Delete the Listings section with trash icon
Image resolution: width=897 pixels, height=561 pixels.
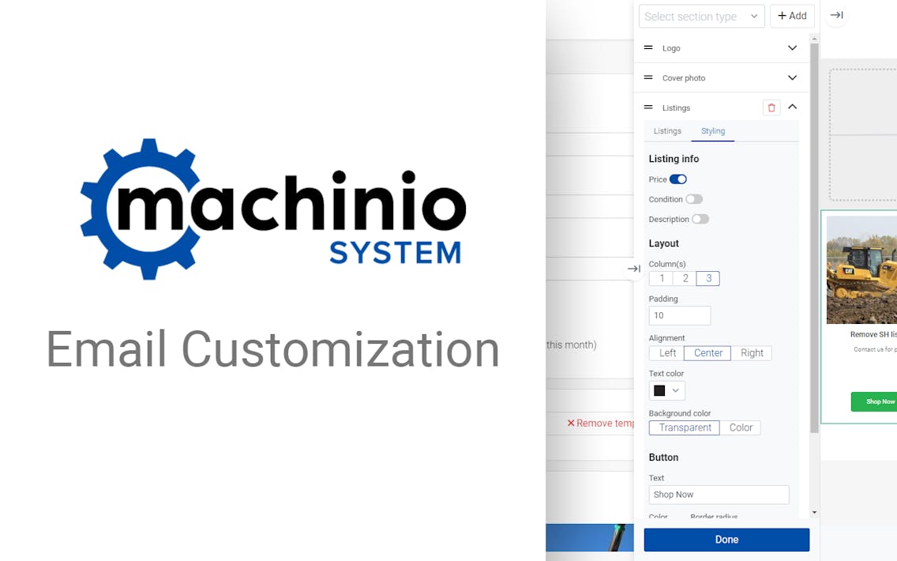(771, 107)
